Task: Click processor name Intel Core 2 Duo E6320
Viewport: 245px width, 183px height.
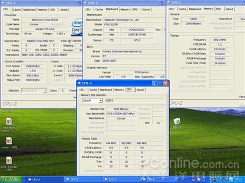Action: [x=45, y=20]
